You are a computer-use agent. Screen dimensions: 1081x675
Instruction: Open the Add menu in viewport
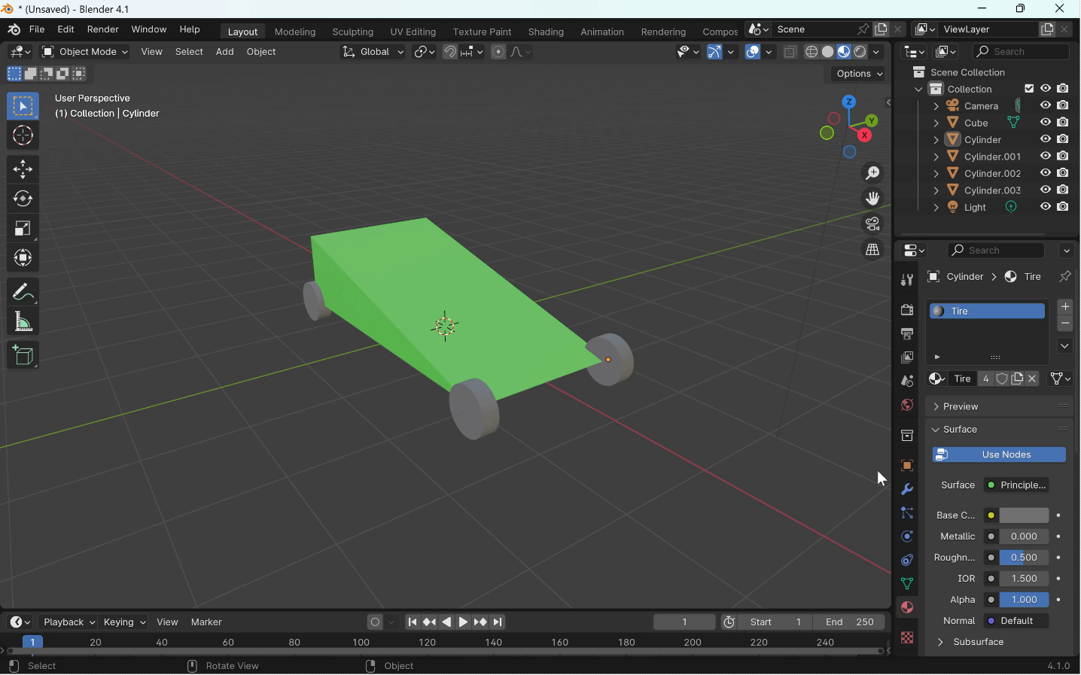point(224,52)
